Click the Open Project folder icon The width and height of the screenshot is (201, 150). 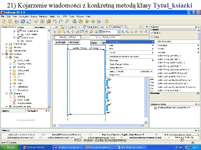pyautogui.click(x=16, y=21)
